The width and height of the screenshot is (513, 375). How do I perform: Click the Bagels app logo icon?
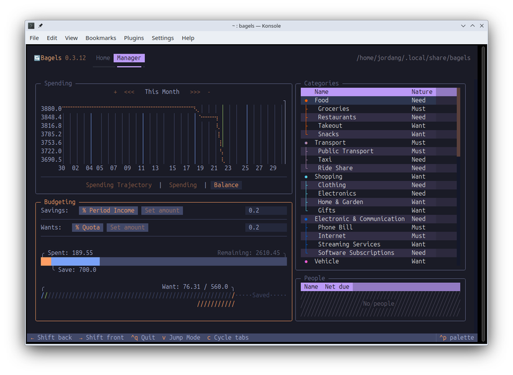[x=37, y=57]
